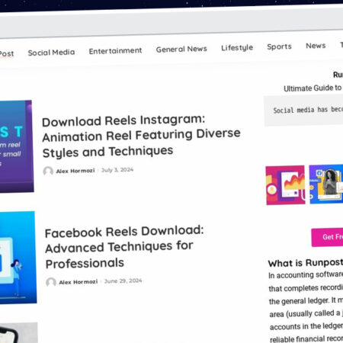Open the blue Facebook reels post thumbnail
Image resolution: width=343 pixels, height=343 pixels.
(18, 258)
